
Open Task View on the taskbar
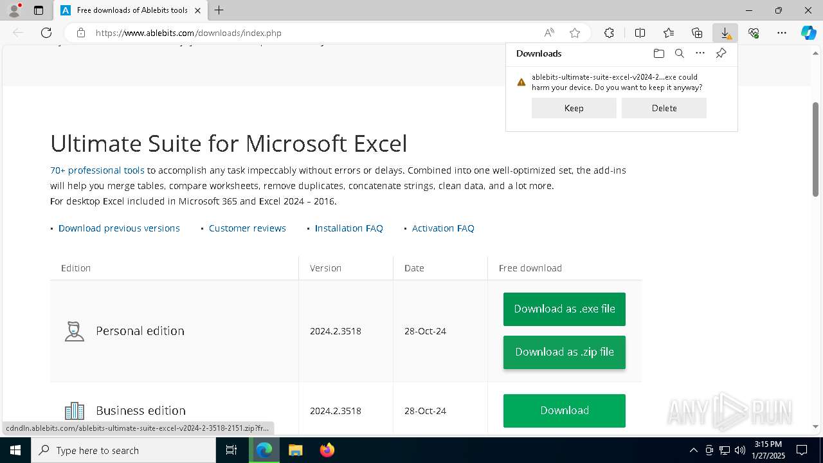point(231,450)
